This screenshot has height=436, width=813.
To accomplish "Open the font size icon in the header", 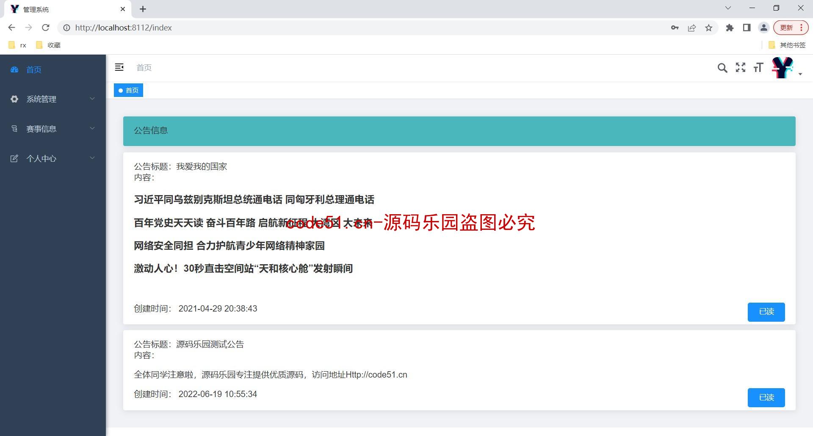I will [758, 67].
